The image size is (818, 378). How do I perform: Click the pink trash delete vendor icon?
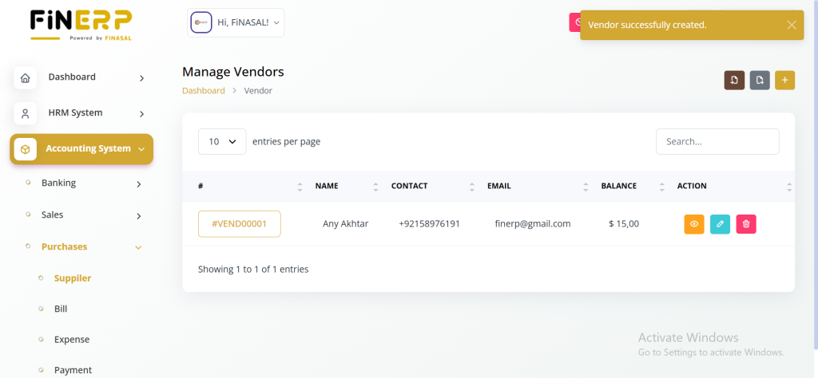point(745,224)
